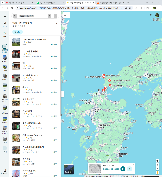Select Lake Swan Country Club list entry
This screenshot has width=162, height=177.
coord(35,42)
